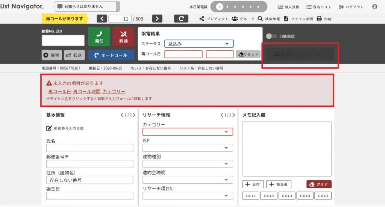This screenshot has height=207, width=385.
Task: Open ファイル参照 file reference
Action: click(298, 19)
